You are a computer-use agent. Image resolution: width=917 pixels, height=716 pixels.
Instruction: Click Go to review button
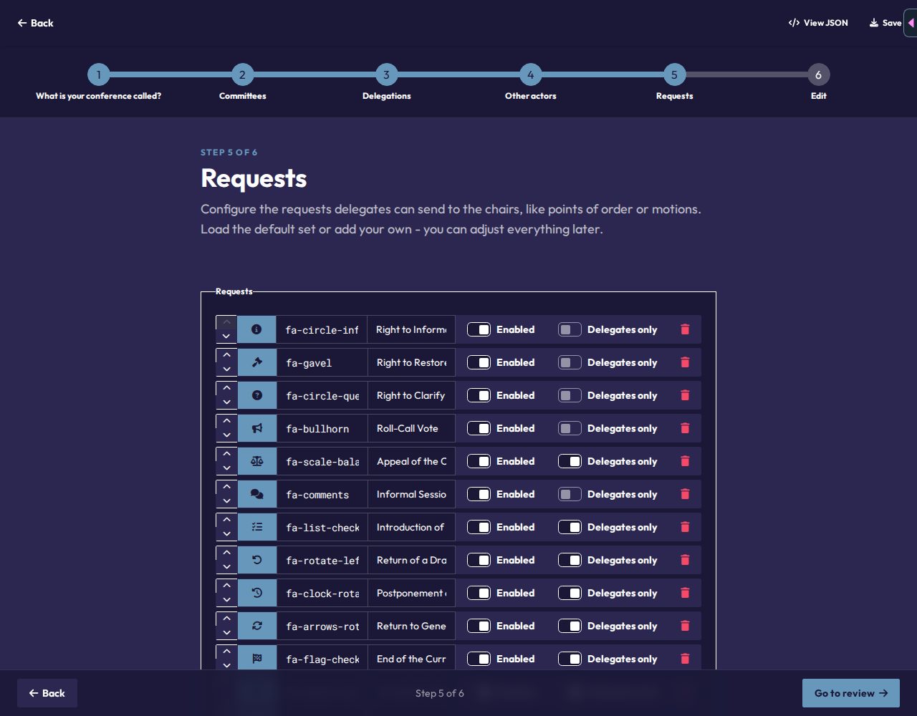tap(851, 693)
